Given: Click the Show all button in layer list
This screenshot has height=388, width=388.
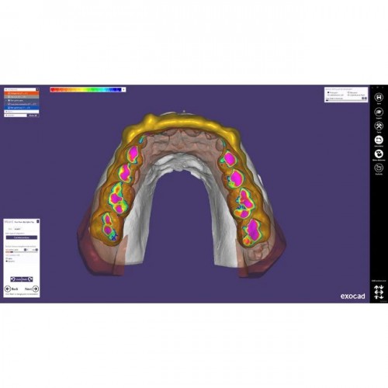Looking at the screenshot, I should pyautogui.click(x=33, y=116).
